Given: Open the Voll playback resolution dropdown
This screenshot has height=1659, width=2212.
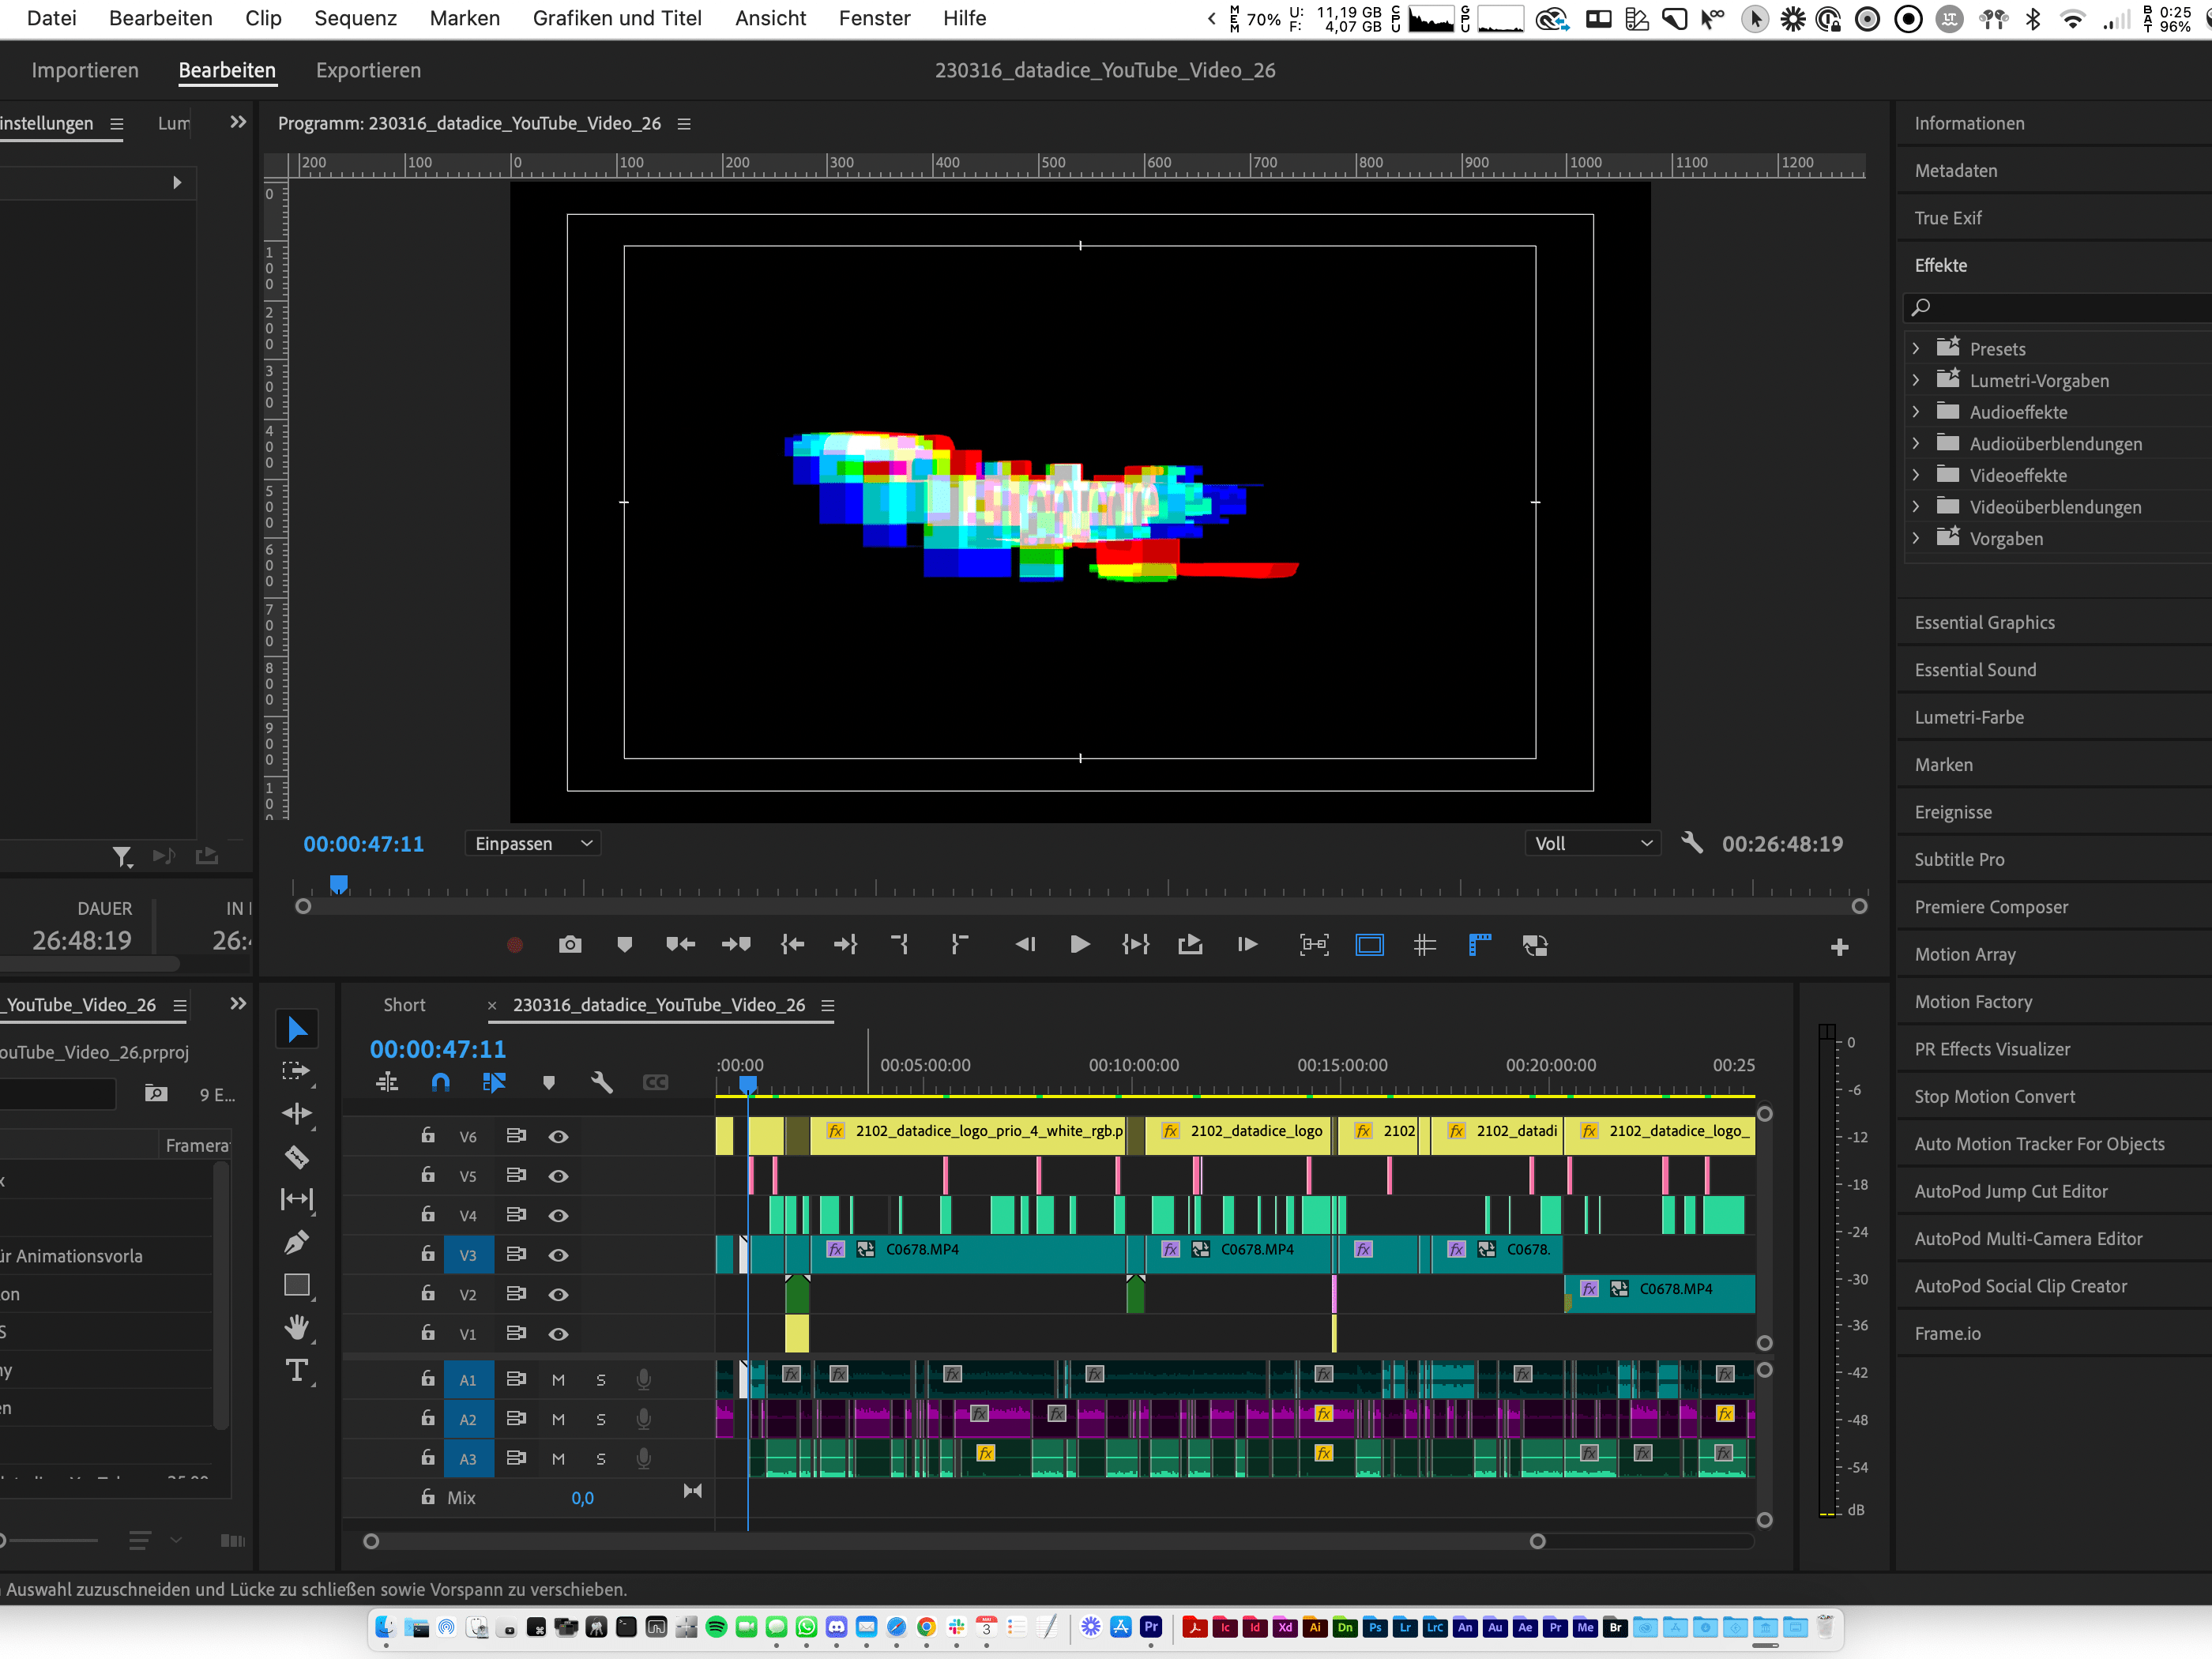Looking at the screenshot, I should pos(1592,843).
